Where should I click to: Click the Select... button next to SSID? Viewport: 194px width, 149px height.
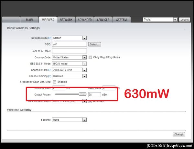coord(94,44)
